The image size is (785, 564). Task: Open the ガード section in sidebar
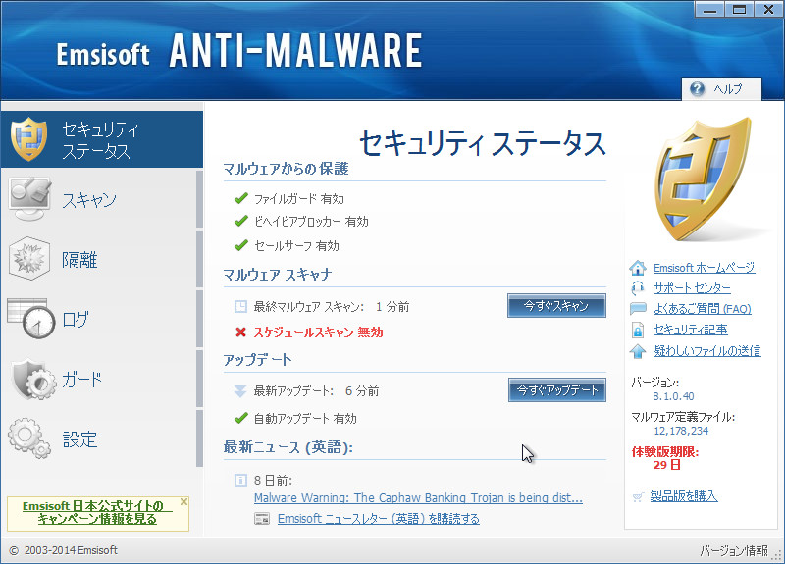pos(102,379)
